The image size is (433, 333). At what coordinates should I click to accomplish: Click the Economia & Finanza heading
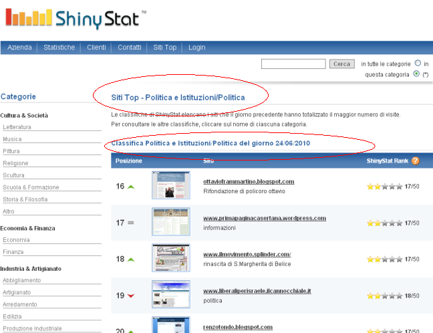click(27, 228)
